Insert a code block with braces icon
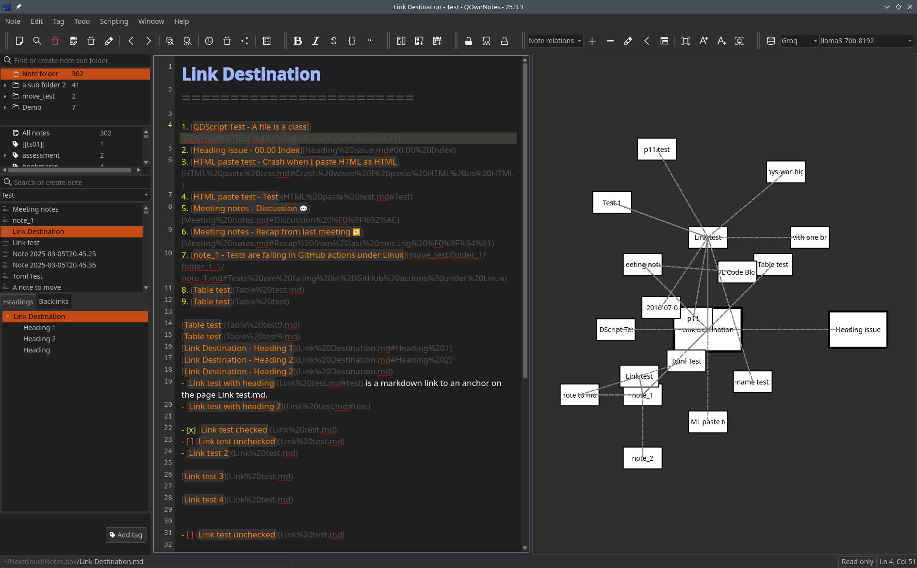This screenshot has width=917, height=568. [x=352, y=41]
